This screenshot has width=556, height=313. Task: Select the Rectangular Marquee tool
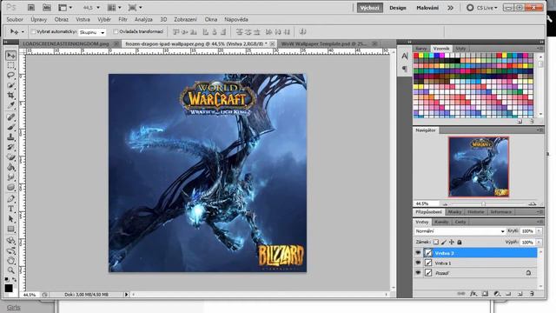(x=11, y=66)
